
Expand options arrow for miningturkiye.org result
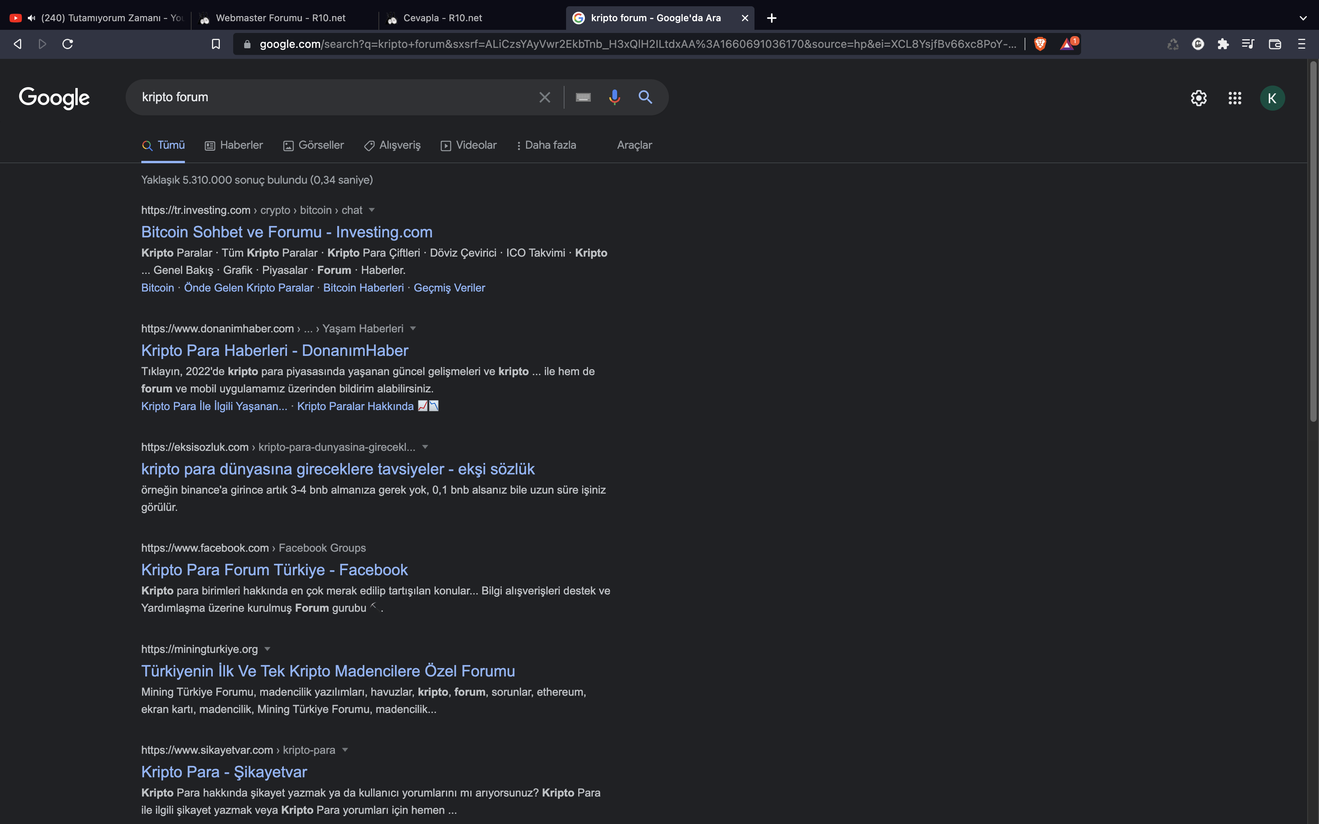click(267, 650)
